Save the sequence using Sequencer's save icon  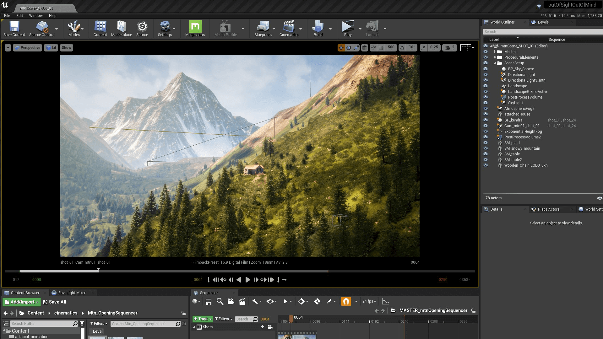click(208, 301)
